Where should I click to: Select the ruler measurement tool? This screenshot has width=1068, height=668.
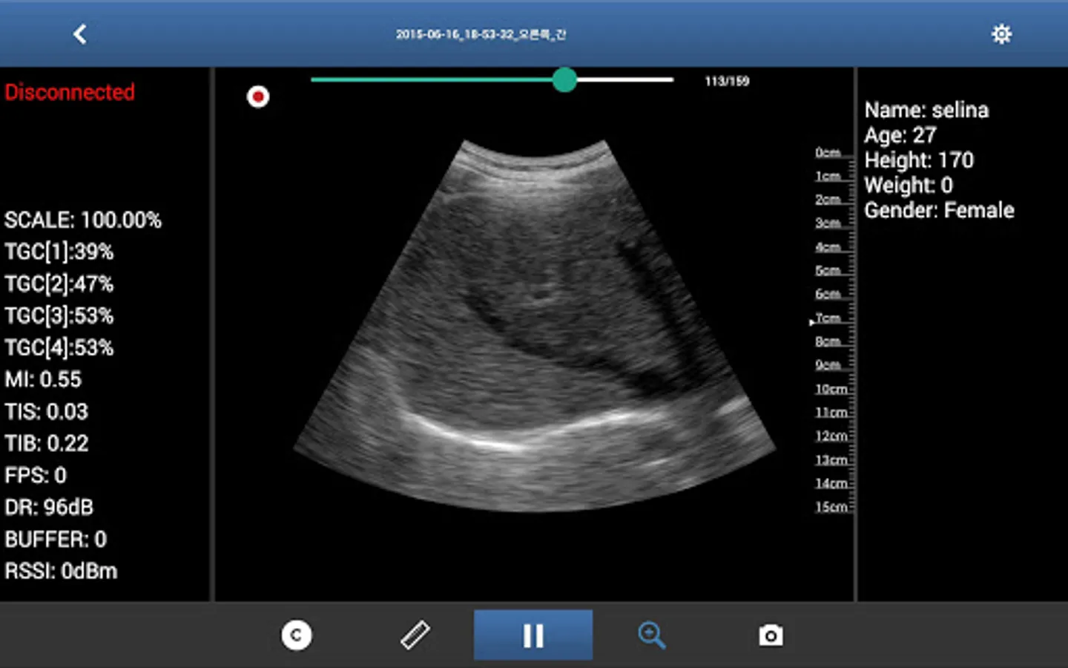tap(415, 635)
